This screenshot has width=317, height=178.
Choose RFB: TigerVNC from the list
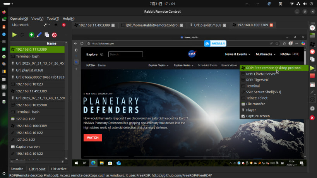[274, 80]
